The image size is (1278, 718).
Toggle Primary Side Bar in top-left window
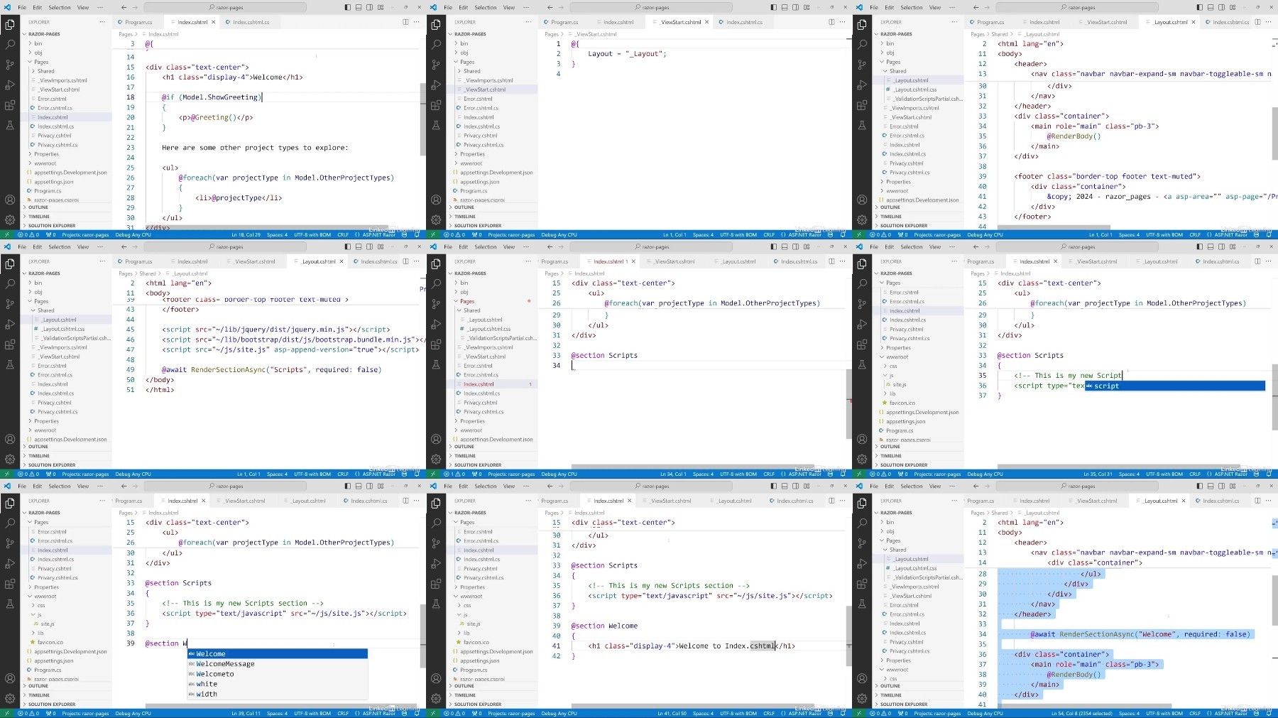347,7
